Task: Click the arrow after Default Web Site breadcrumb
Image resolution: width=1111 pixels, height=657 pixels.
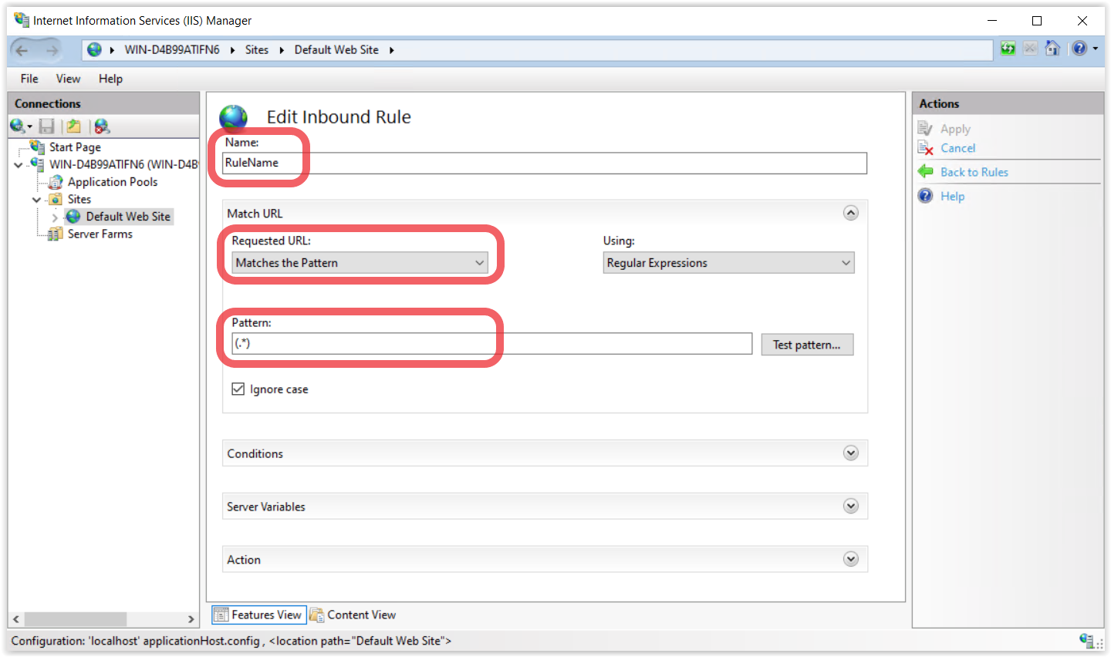Action: [392, 50]
